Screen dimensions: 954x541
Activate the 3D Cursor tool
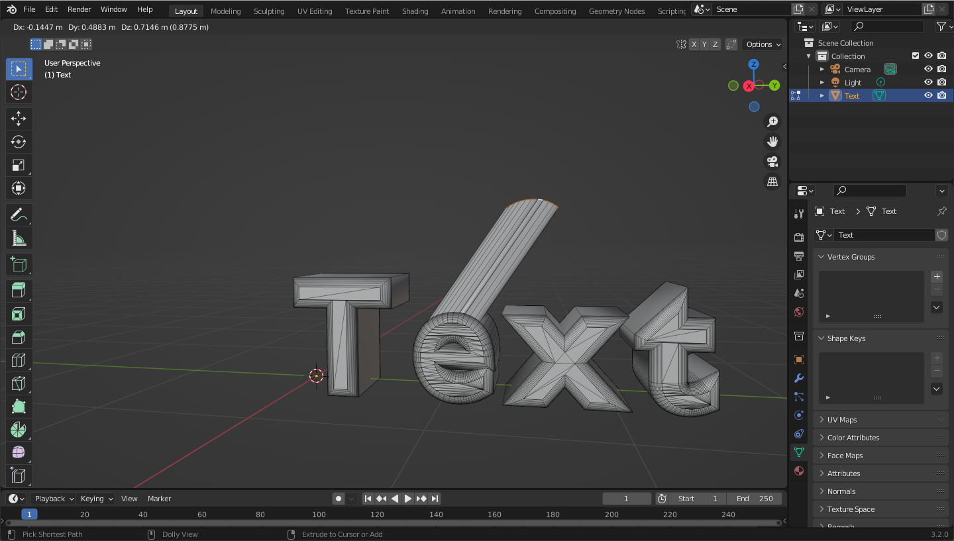coord(19,92)
